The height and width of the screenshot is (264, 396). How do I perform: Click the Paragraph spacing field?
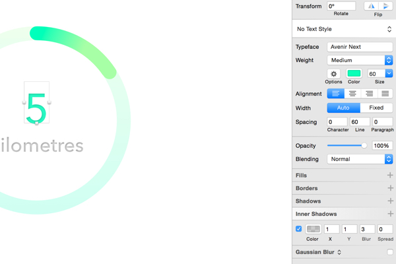pos(382,122)
